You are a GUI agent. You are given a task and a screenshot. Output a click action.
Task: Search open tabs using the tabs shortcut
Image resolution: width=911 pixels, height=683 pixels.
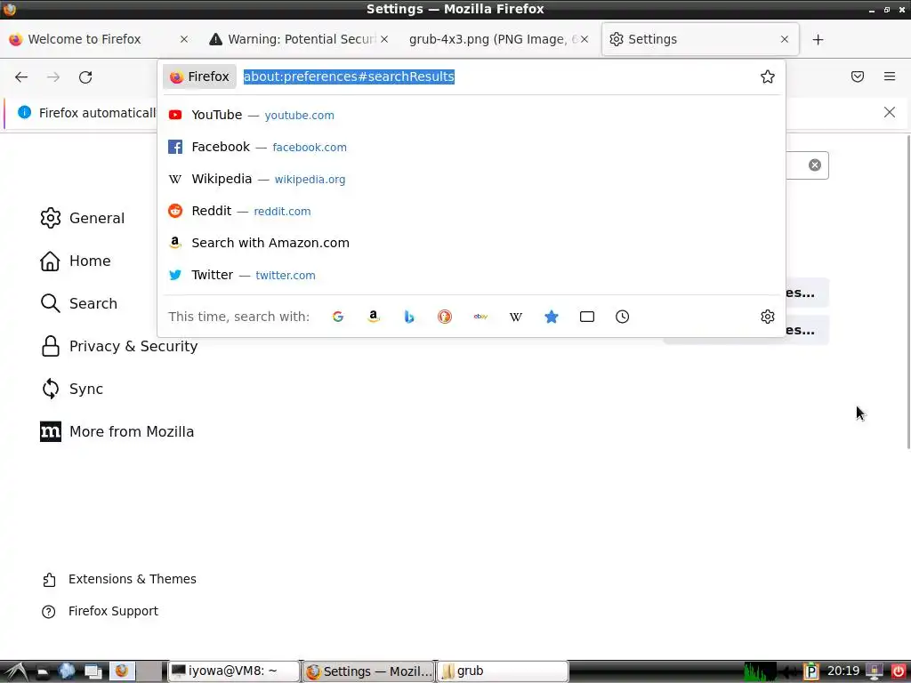(587, 317)
